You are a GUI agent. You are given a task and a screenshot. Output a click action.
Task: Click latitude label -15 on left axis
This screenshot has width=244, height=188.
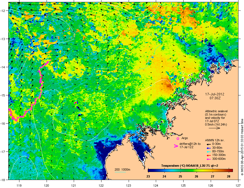(3, 95)
